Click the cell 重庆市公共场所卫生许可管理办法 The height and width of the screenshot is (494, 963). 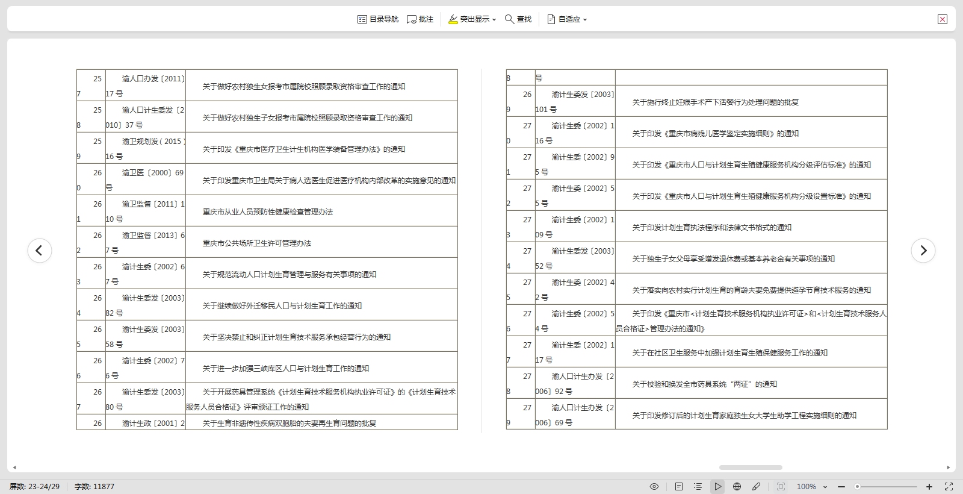coord(321,242)
